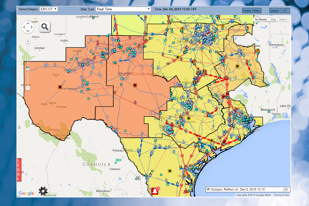Screen dimensions: 309x206
Task: Click the Replay History button
Action: click(x=252, y=11)
